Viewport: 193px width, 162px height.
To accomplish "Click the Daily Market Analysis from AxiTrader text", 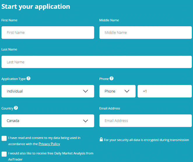I will pyautogui.click(x=51, y=156).
